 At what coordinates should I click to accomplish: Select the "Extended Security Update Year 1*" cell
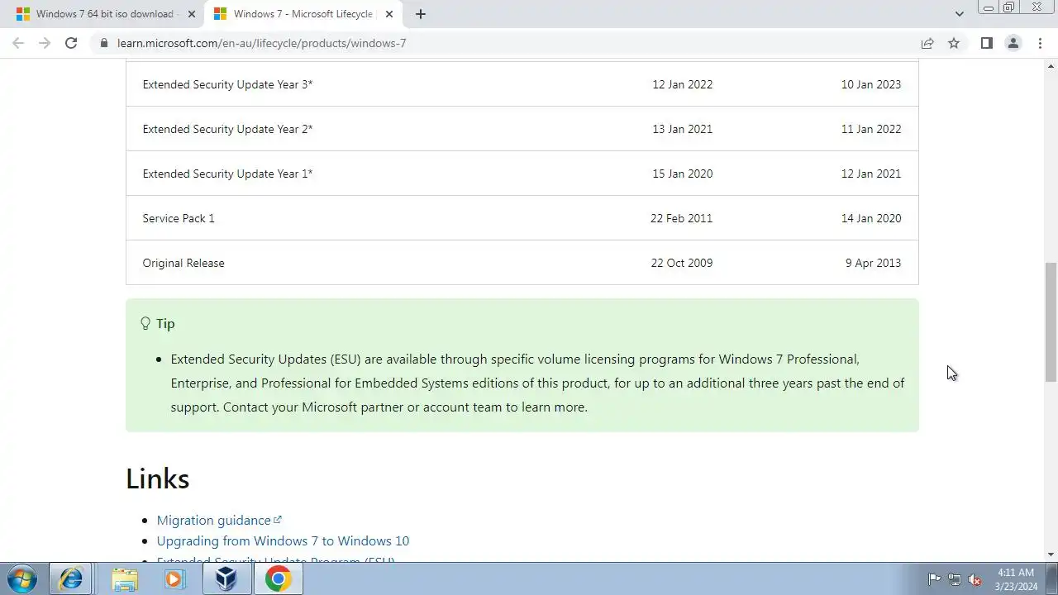click(x=227, y=174)
